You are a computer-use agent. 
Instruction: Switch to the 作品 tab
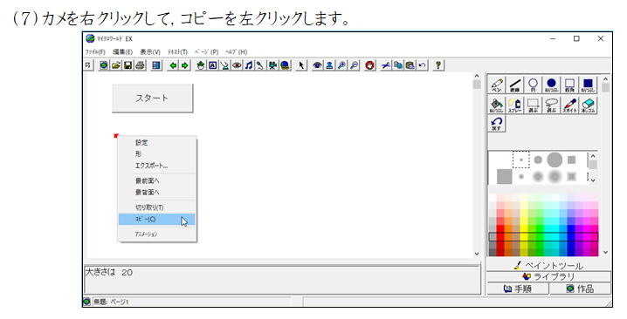(580, 288)
